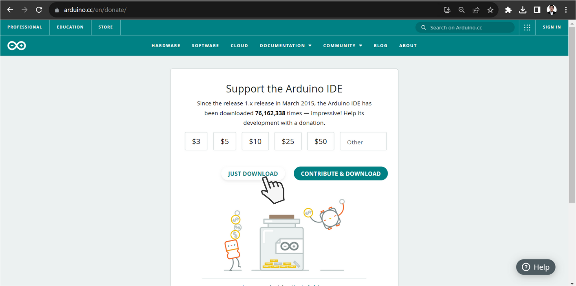
Task: Select the $3 donation amount
Action: click(x=196, y=141)
